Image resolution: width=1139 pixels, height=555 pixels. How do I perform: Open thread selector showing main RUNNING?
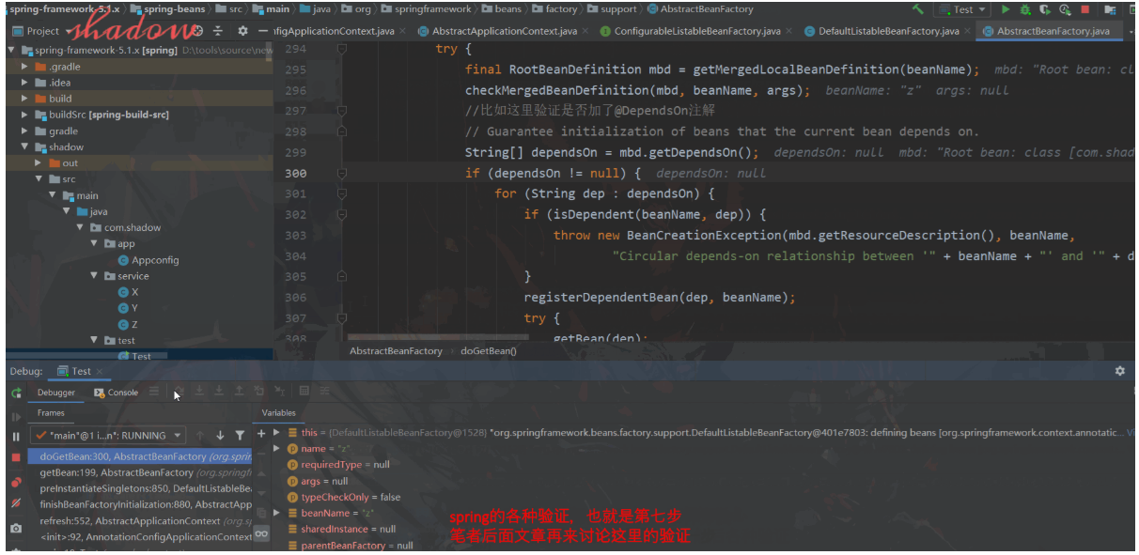coord(107,435)
